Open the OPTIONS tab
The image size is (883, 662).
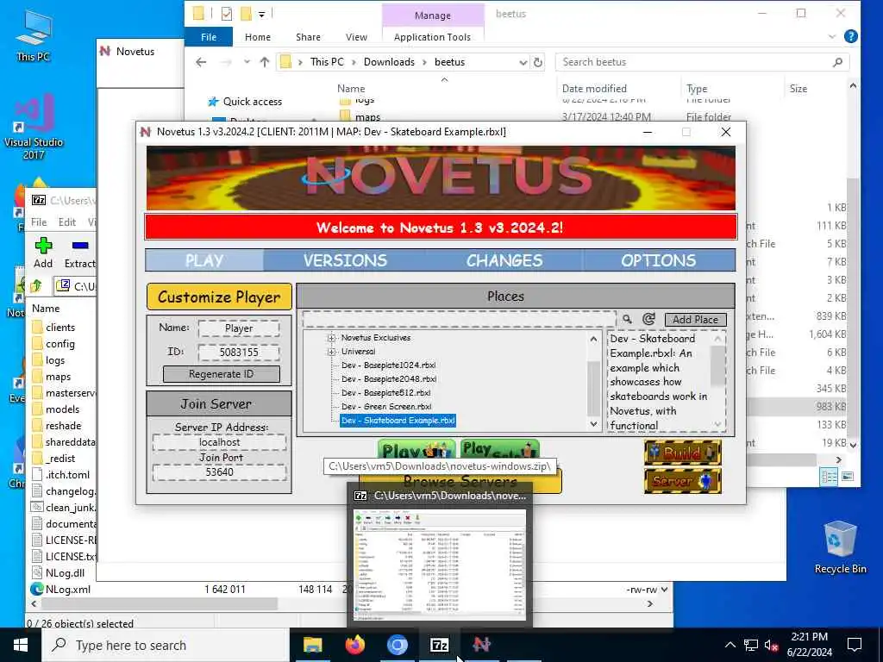[658, 260]
